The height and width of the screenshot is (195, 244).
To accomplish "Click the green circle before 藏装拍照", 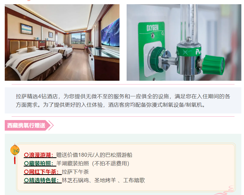I will coord(26,163).
